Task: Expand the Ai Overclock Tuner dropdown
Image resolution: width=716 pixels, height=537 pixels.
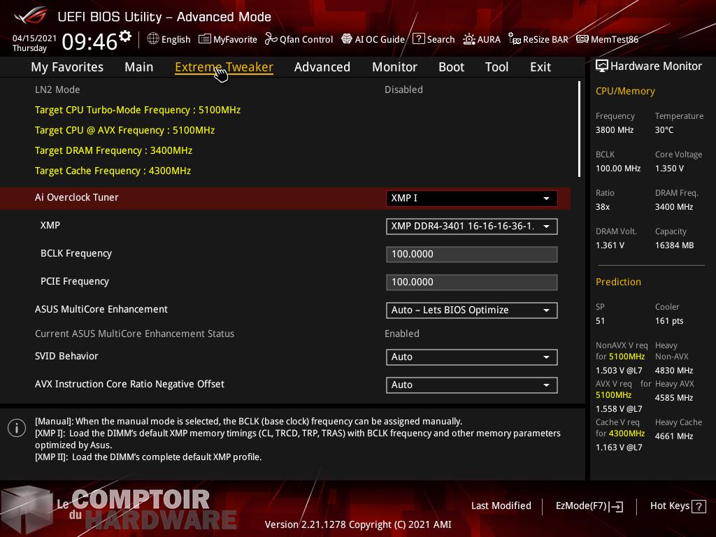Action: [x=471, y=199]
